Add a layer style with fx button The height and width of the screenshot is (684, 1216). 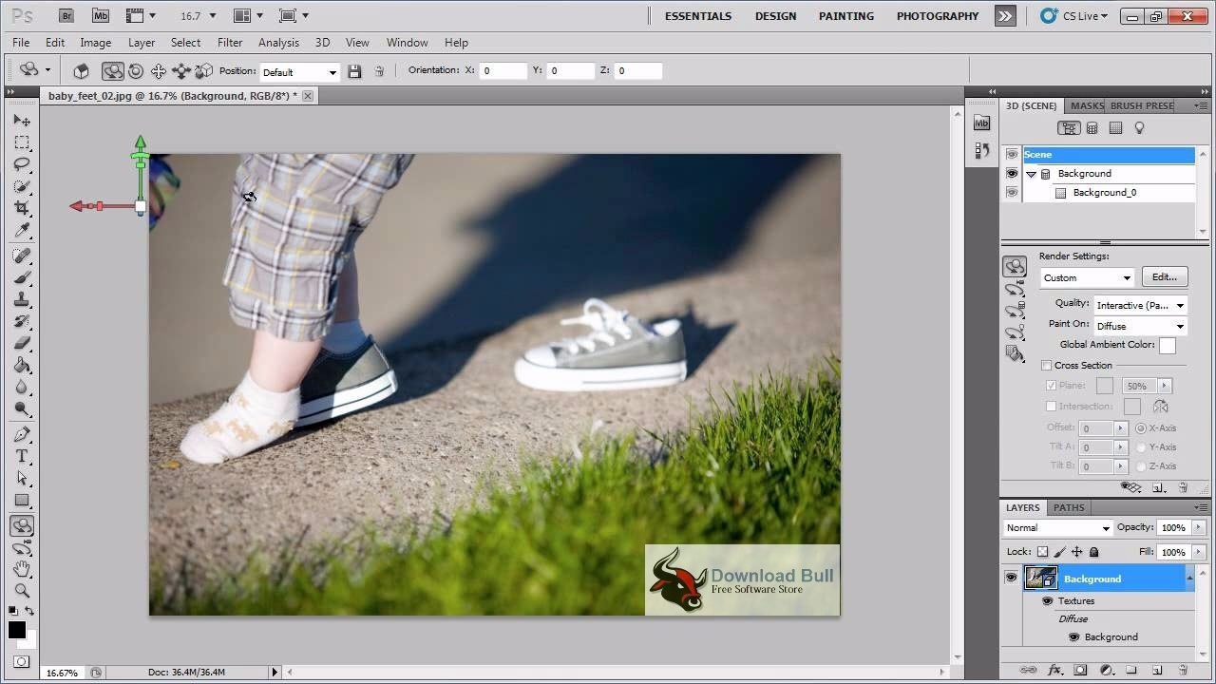(x=1054, y=670)
